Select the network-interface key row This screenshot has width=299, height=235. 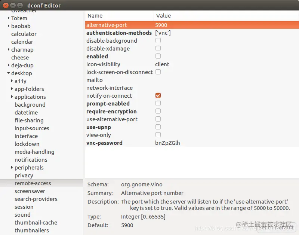pyautogui.click(x=192, y=88)
